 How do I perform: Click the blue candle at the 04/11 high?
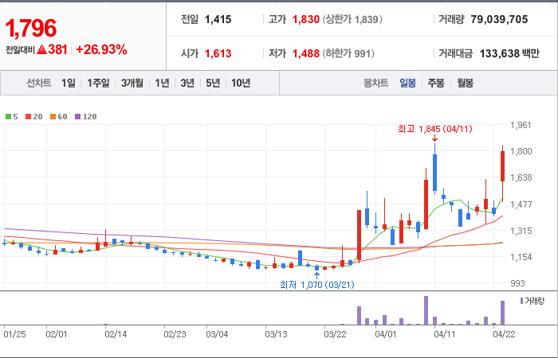[434, 173]
